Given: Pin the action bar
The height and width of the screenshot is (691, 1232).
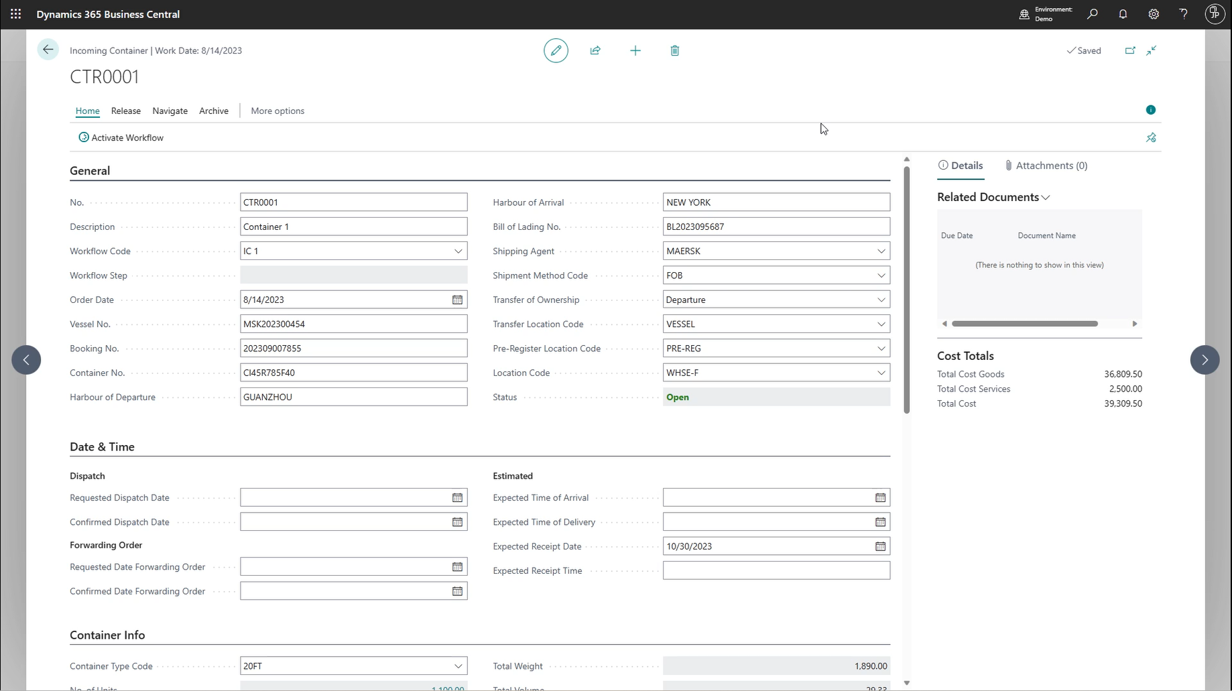Looking at the screenshot, I should click(1151, 137).
